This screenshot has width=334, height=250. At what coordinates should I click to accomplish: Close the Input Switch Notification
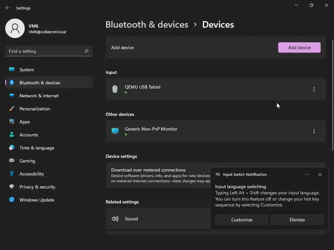[320, 174]
